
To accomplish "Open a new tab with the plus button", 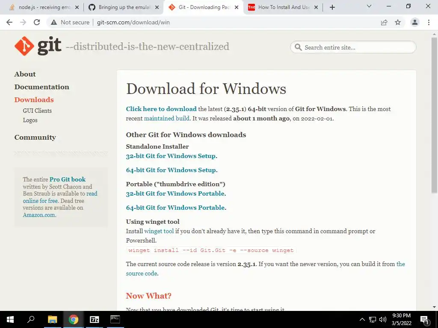I will (332, 8).
